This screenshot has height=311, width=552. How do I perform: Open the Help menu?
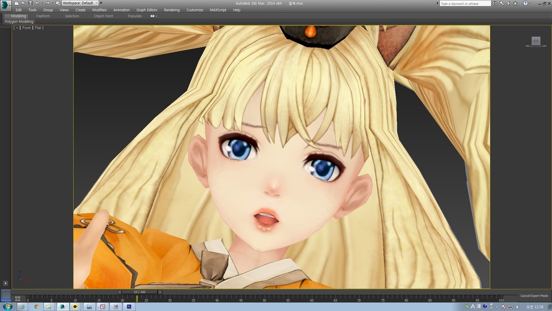point(237,10)
